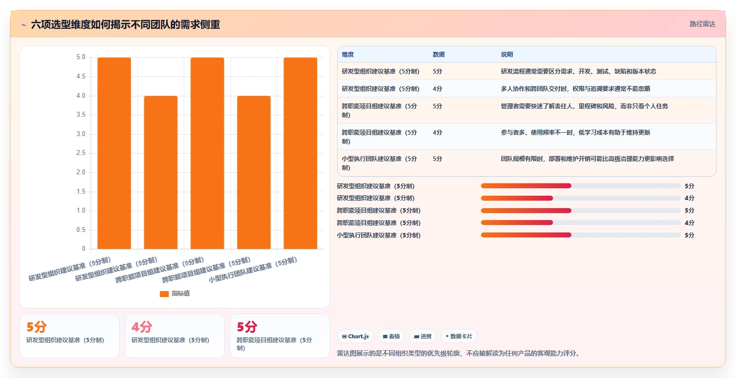Click the 研发型组织 progress bar showing 4分

580,198
